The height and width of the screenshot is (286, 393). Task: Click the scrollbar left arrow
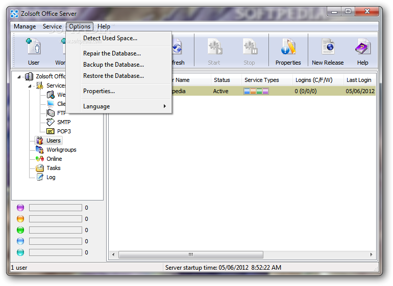[x=113, y=254]
